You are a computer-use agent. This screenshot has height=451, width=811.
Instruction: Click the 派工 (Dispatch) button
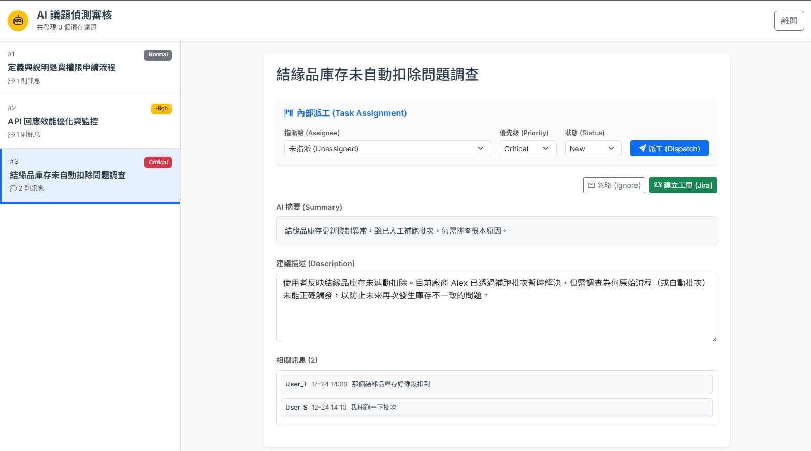[x=669, y=148]
